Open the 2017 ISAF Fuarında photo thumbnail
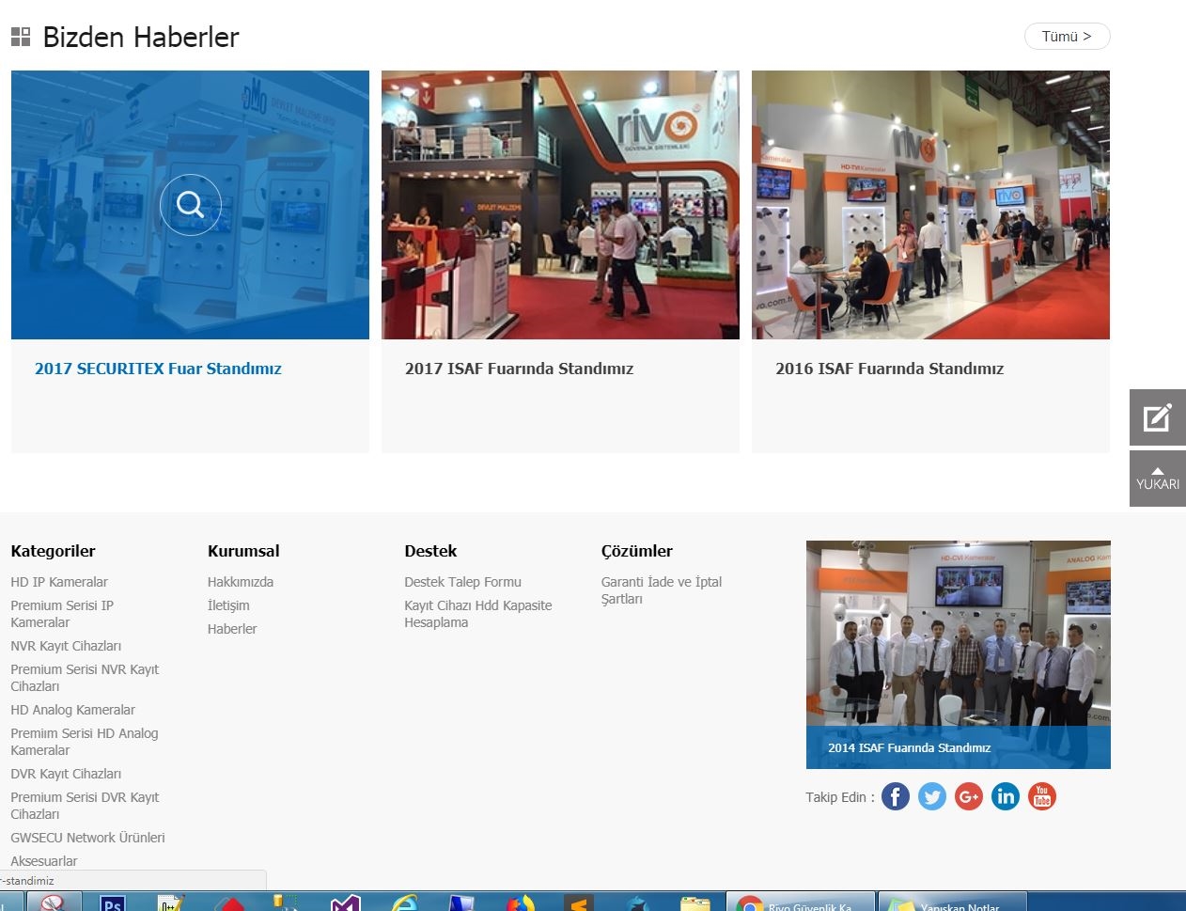1186x911 pixels. pos(560,205)
